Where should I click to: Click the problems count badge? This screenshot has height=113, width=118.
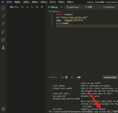[x=66, y=77]
